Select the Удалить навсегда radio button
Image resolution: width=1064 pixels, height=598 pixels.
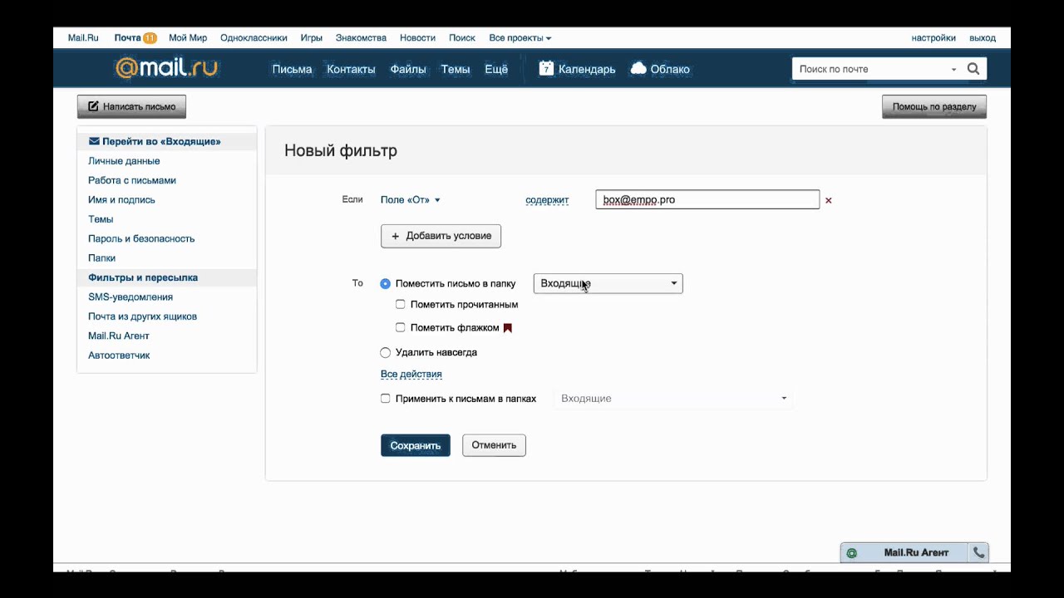(x=385, y=352)
